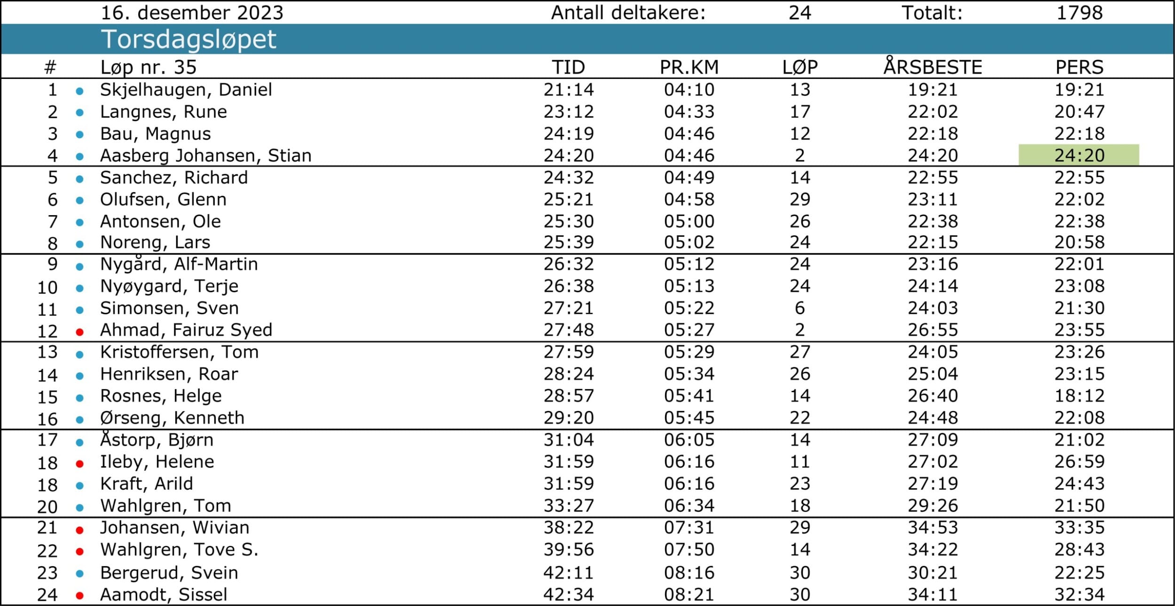
Task: Click the red dot beside Johansen, Wivian
Action: point(80,530)
